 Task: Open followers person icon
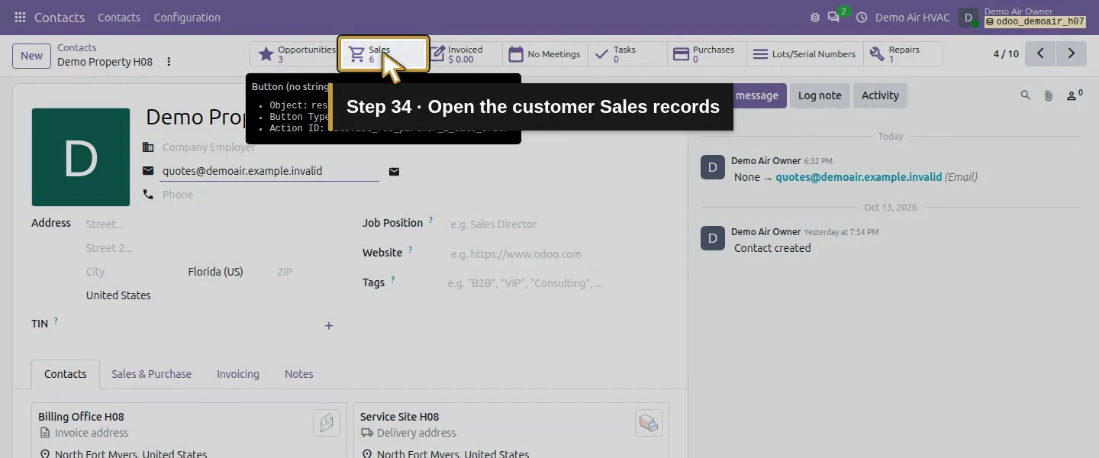1075,95
